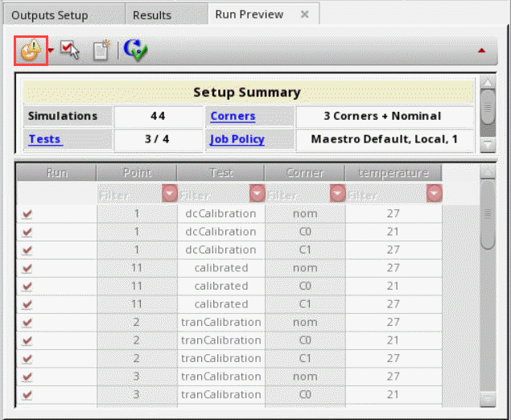Open the temperature column filter dropdown

(435, 194)
